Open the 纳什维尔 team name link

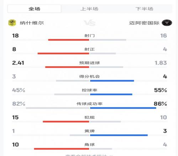coord(32,23)
